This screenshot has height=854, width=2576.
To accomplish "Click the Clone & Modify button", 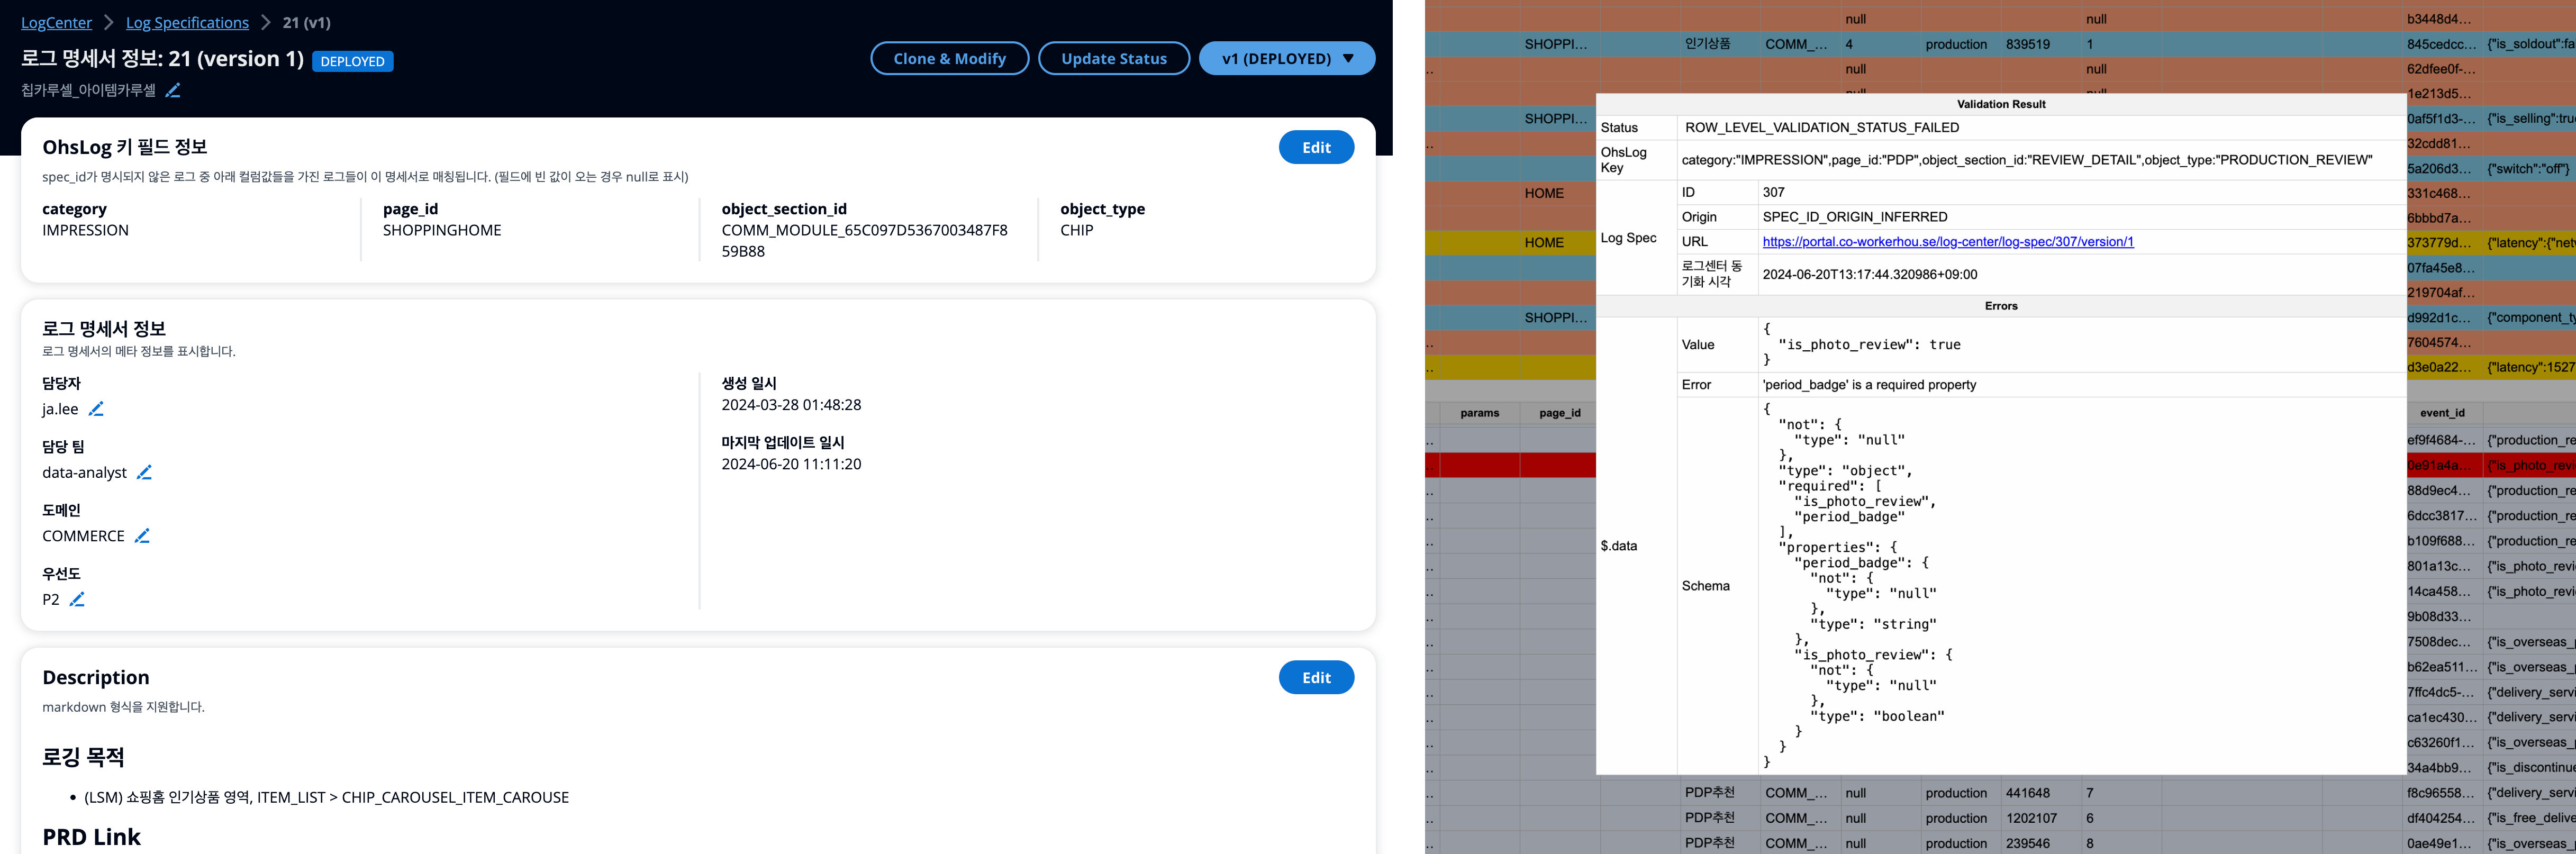I will tap(949, 58).
